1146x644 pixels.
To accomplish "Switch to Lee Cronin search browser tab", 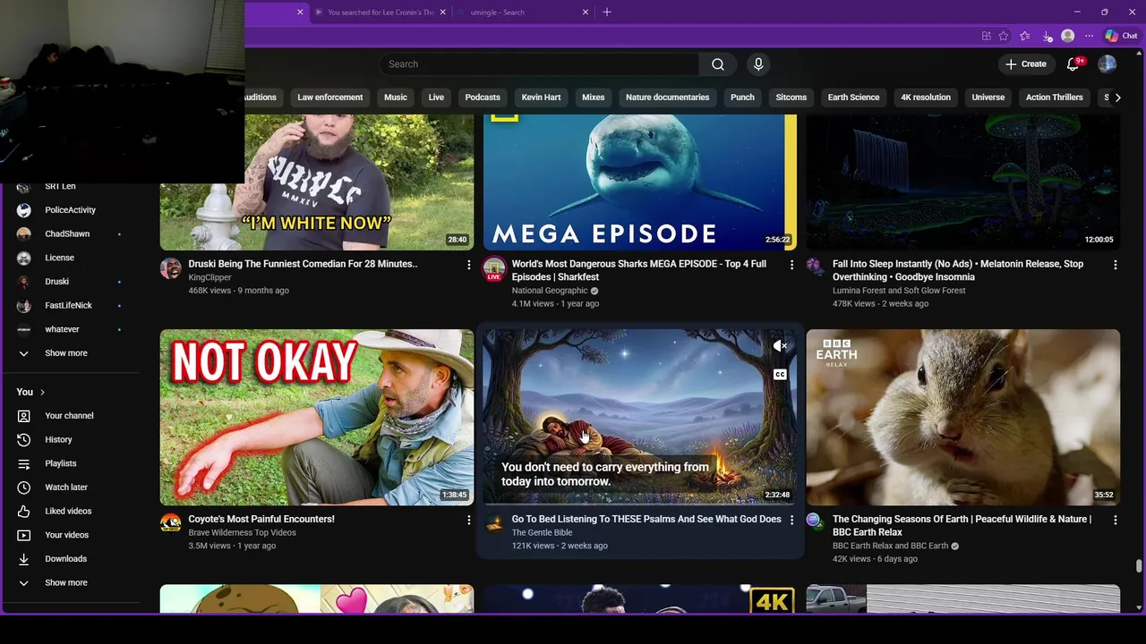I will (x=381, y=13).
